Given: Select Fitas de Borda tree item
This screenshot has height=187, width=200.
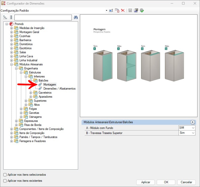Looking at the screenshot, I should pyautogui.click(x=33, y=125).
